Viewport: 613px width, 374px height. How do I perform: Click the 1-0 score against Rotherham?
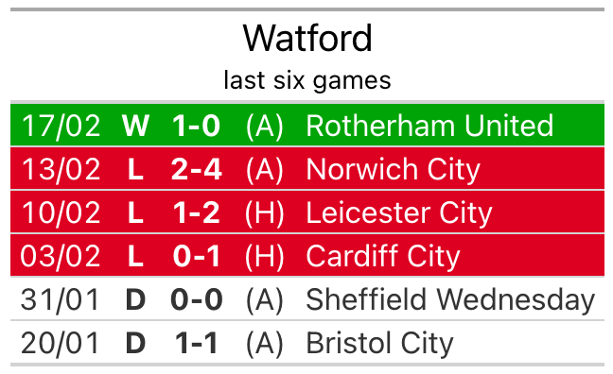[196, 126]
